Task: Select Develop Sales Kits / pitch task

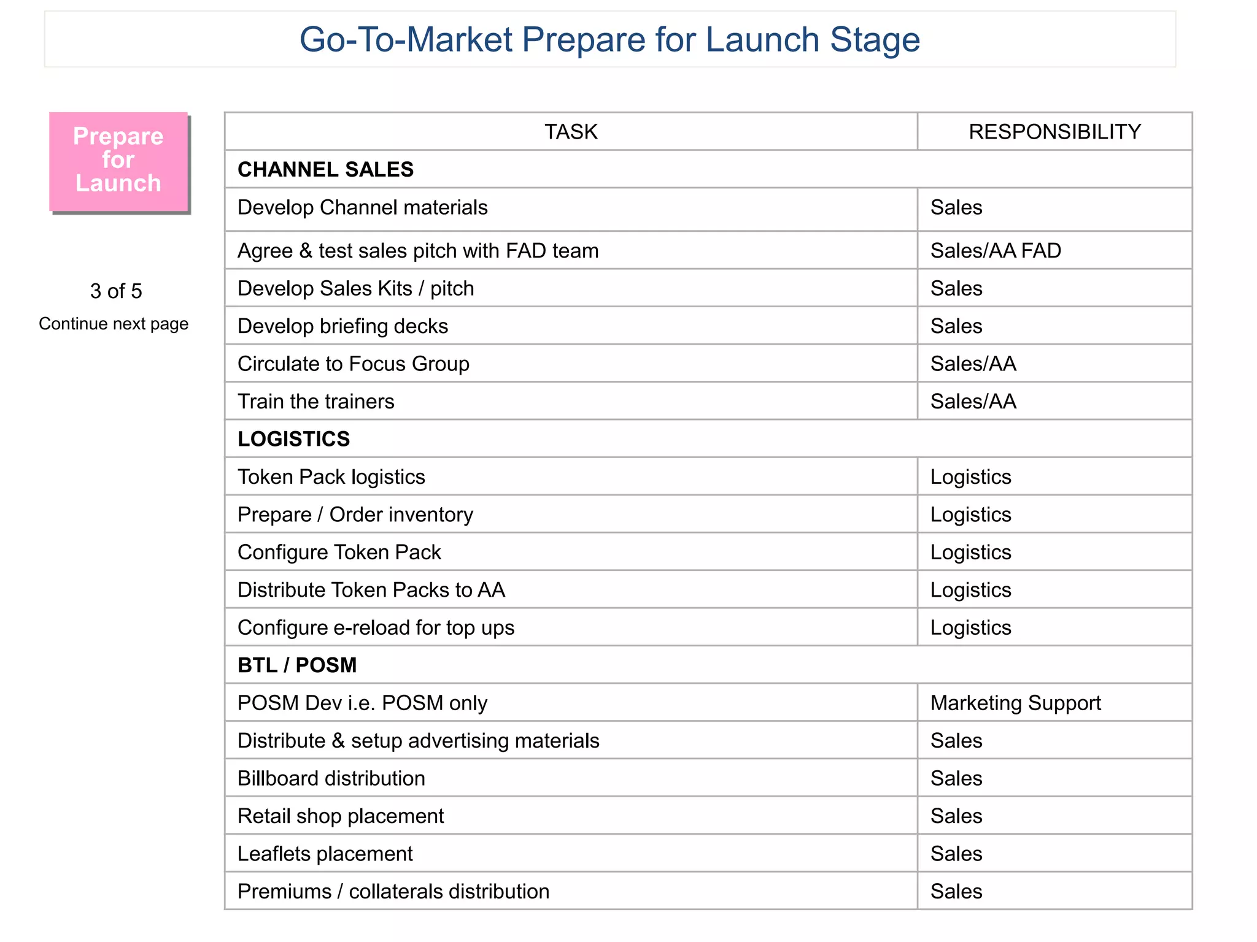Action: [356, 288]
